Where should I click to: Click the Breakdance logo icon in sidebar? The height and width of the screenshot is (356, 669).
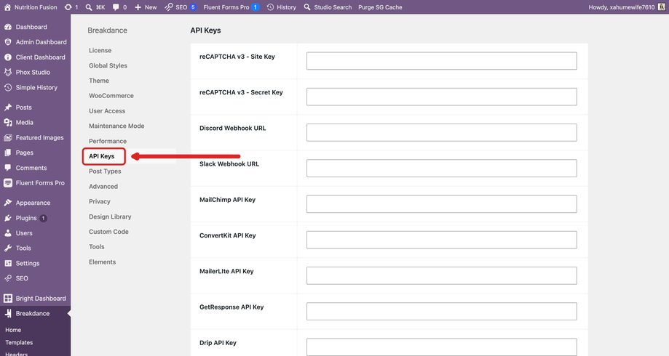click(x=8, y=313)
